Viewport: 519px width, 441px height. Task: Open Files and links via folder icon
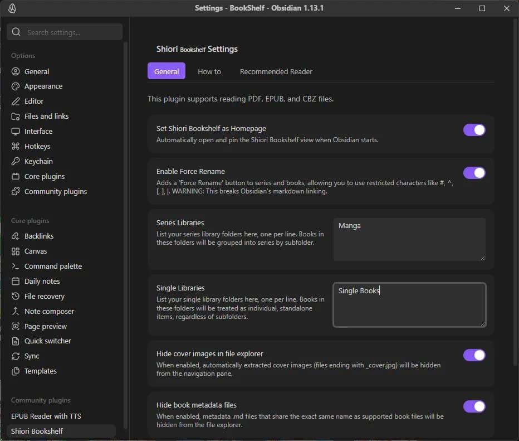[15, 117]
